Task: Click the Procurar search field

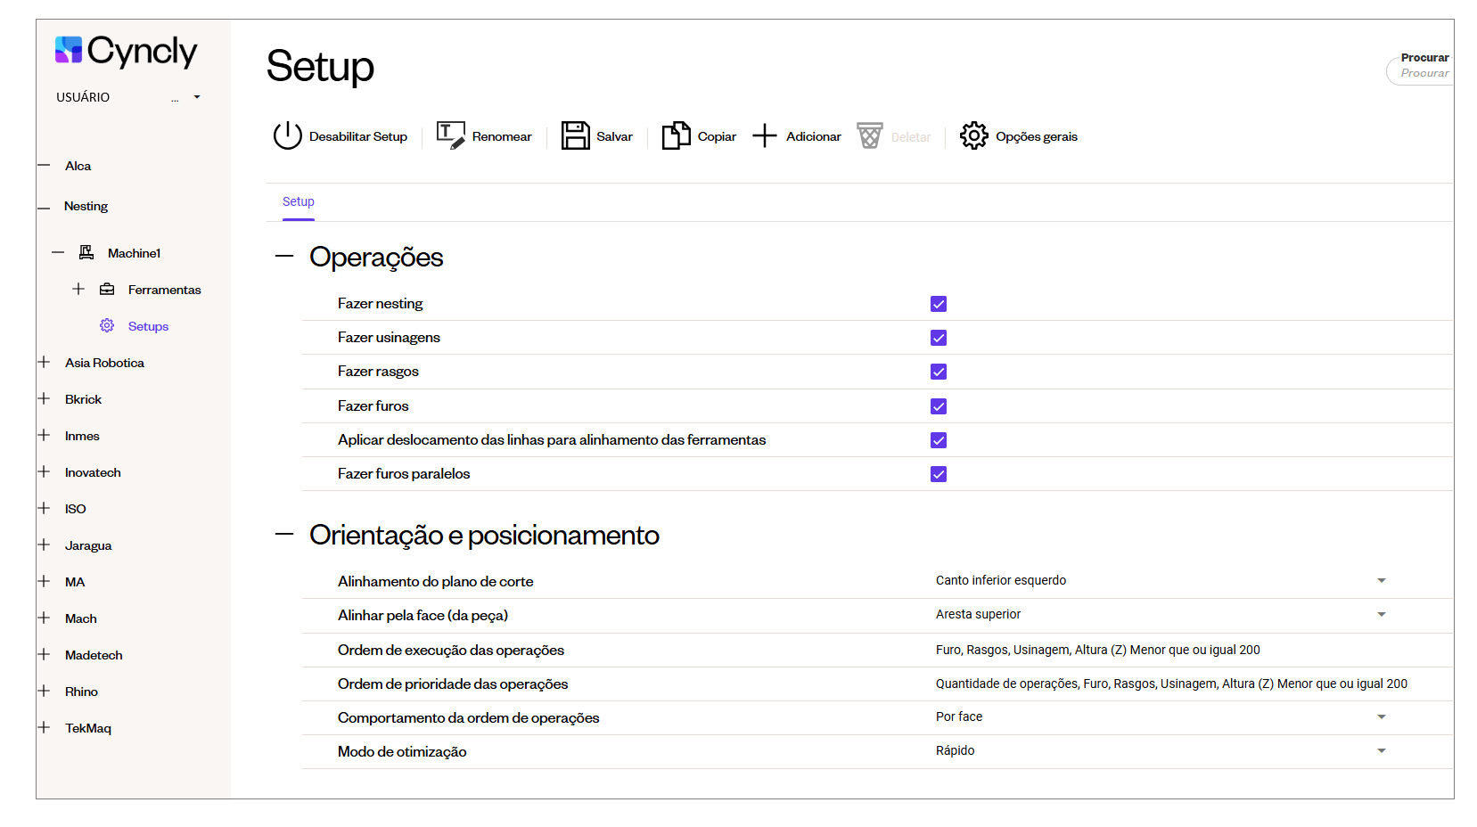Action: click(x=1424, y=73)
